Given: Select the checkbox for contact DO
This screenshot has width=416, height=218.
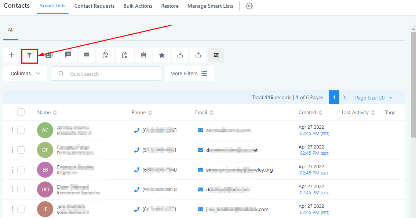Looking at the screenshot, I should point(21,189).
